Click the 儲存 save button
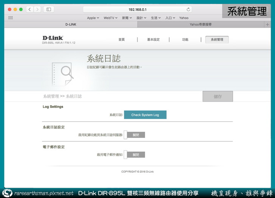This screenshot has height=198, width=275. [x=218, y=97]
